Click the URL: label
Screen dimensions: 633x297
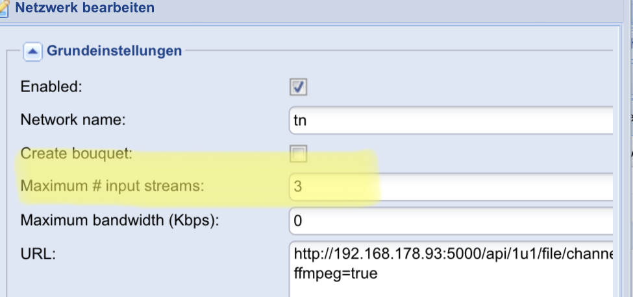tap(38, 254)
